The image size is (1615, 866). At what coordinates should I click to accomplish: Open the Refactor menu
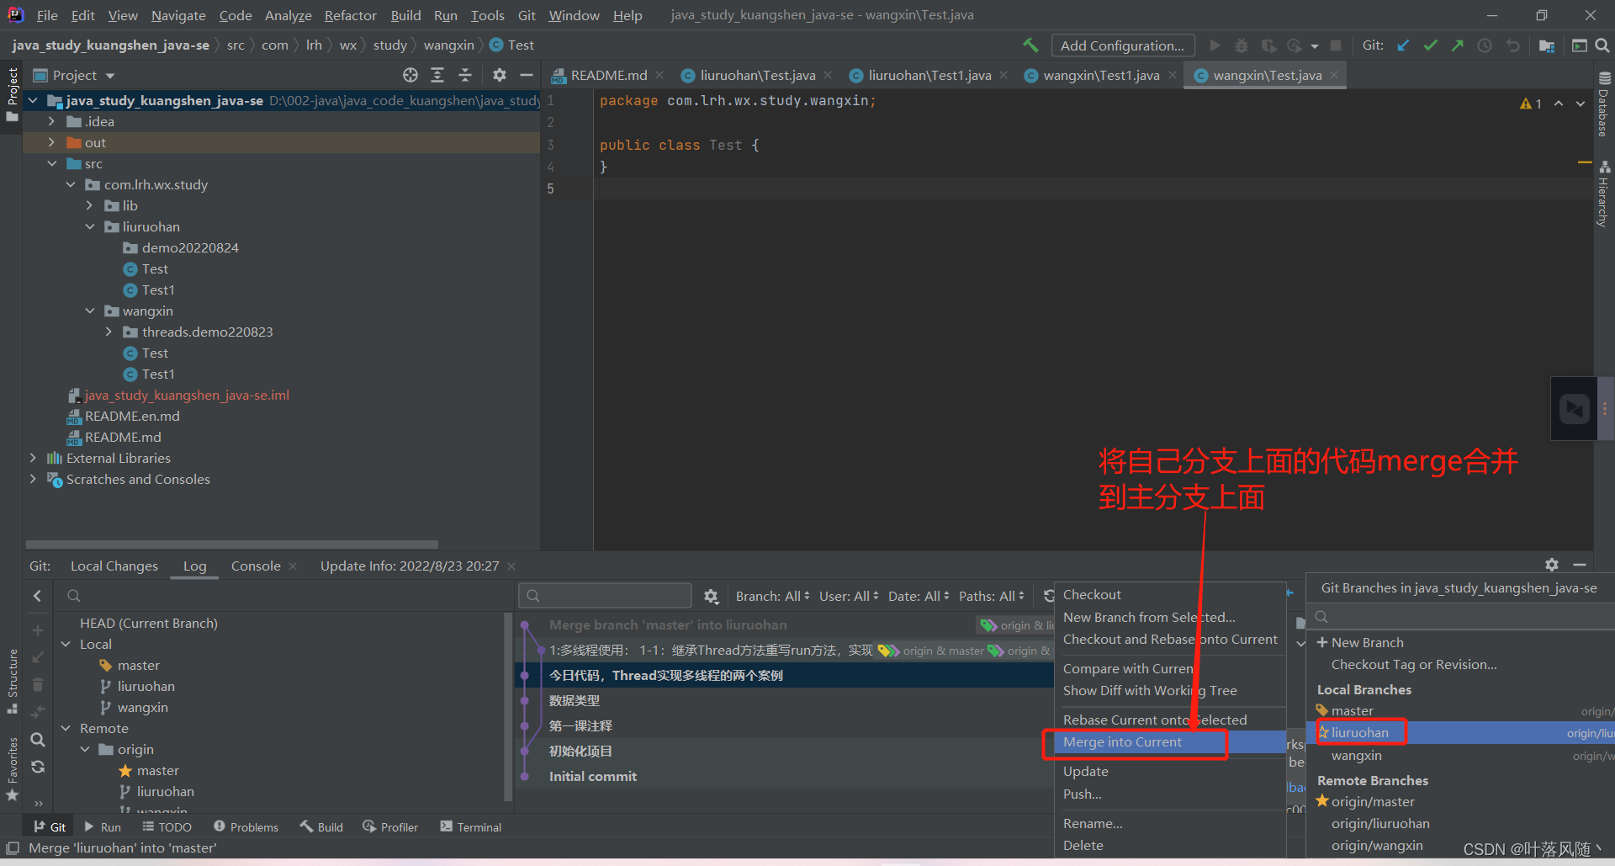tap(351, 15)
